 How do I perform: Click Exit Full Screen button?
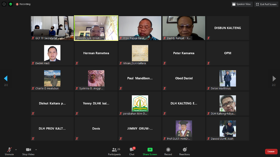tap(266, 4)
